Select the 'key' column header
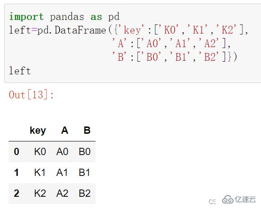Viewport: 261px width, 209px height. 38,131
